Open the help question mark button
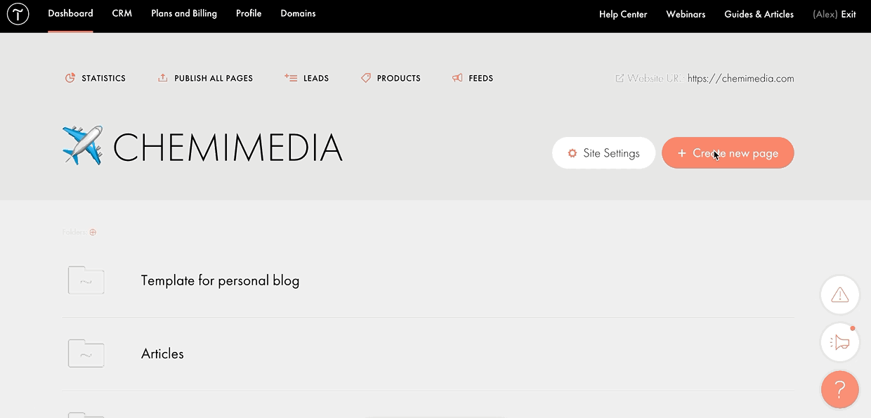 coord(840,390)
